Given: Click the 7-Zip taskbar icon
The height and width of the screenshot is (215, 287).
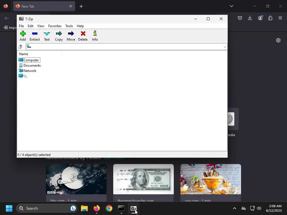Looking at the screenshot, I should click(x=133, y=208).
